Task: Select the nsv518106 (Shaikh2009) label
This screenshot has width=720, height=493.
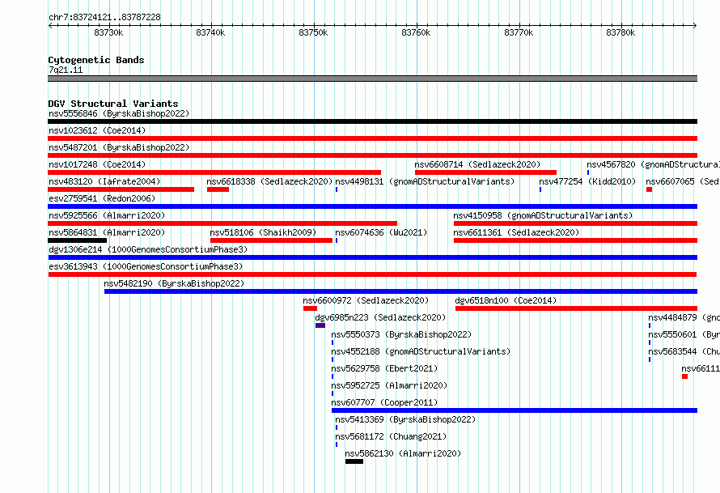Action: coord(263,232)
